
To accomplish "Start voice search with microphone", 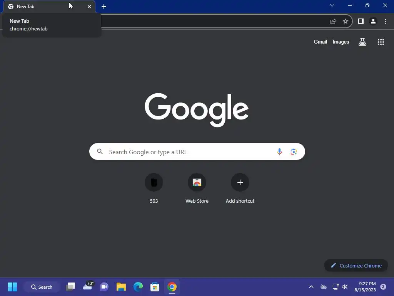I will click(x=279, y=151).
